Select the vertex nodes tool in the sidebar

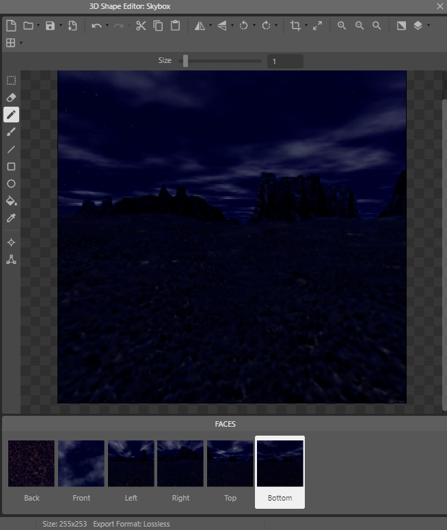click(11, 260)
